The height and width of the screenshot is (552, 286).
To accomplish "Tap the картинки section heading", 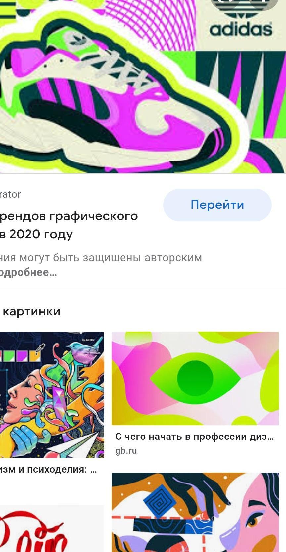I will coord(31,311).
